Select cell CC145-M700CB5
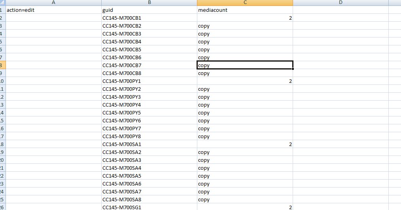 pyautogui.click(x=149, y=49)
